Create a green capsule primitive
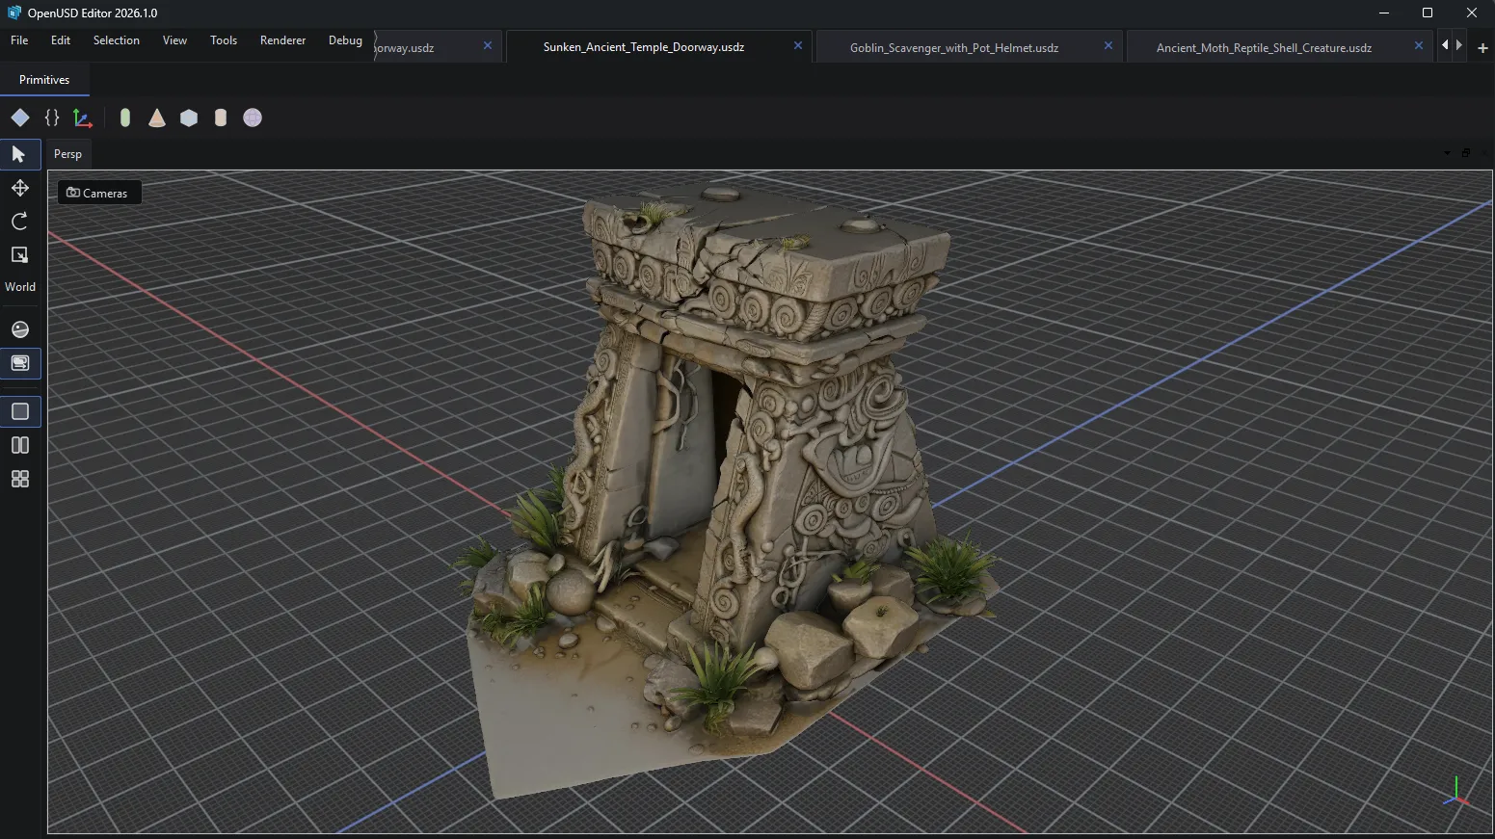This screenshot has height=839, width=1495. 125,118
